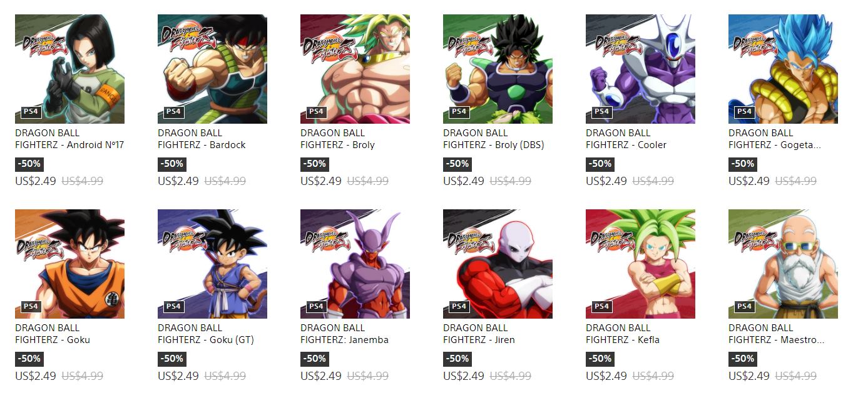This screenshot has height=398, width=848.
Task: Click the Broly character image
Action: tap(355, 69)
